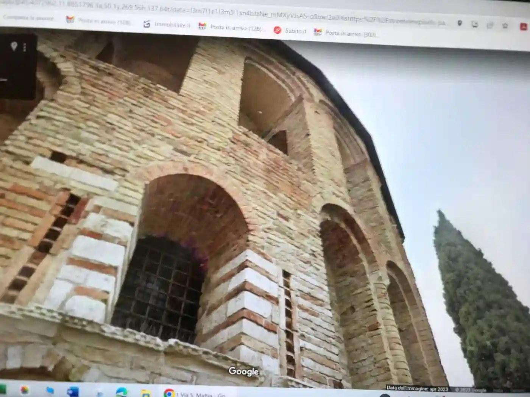Open File Explorer from the taskbar

tap(146, 394)
